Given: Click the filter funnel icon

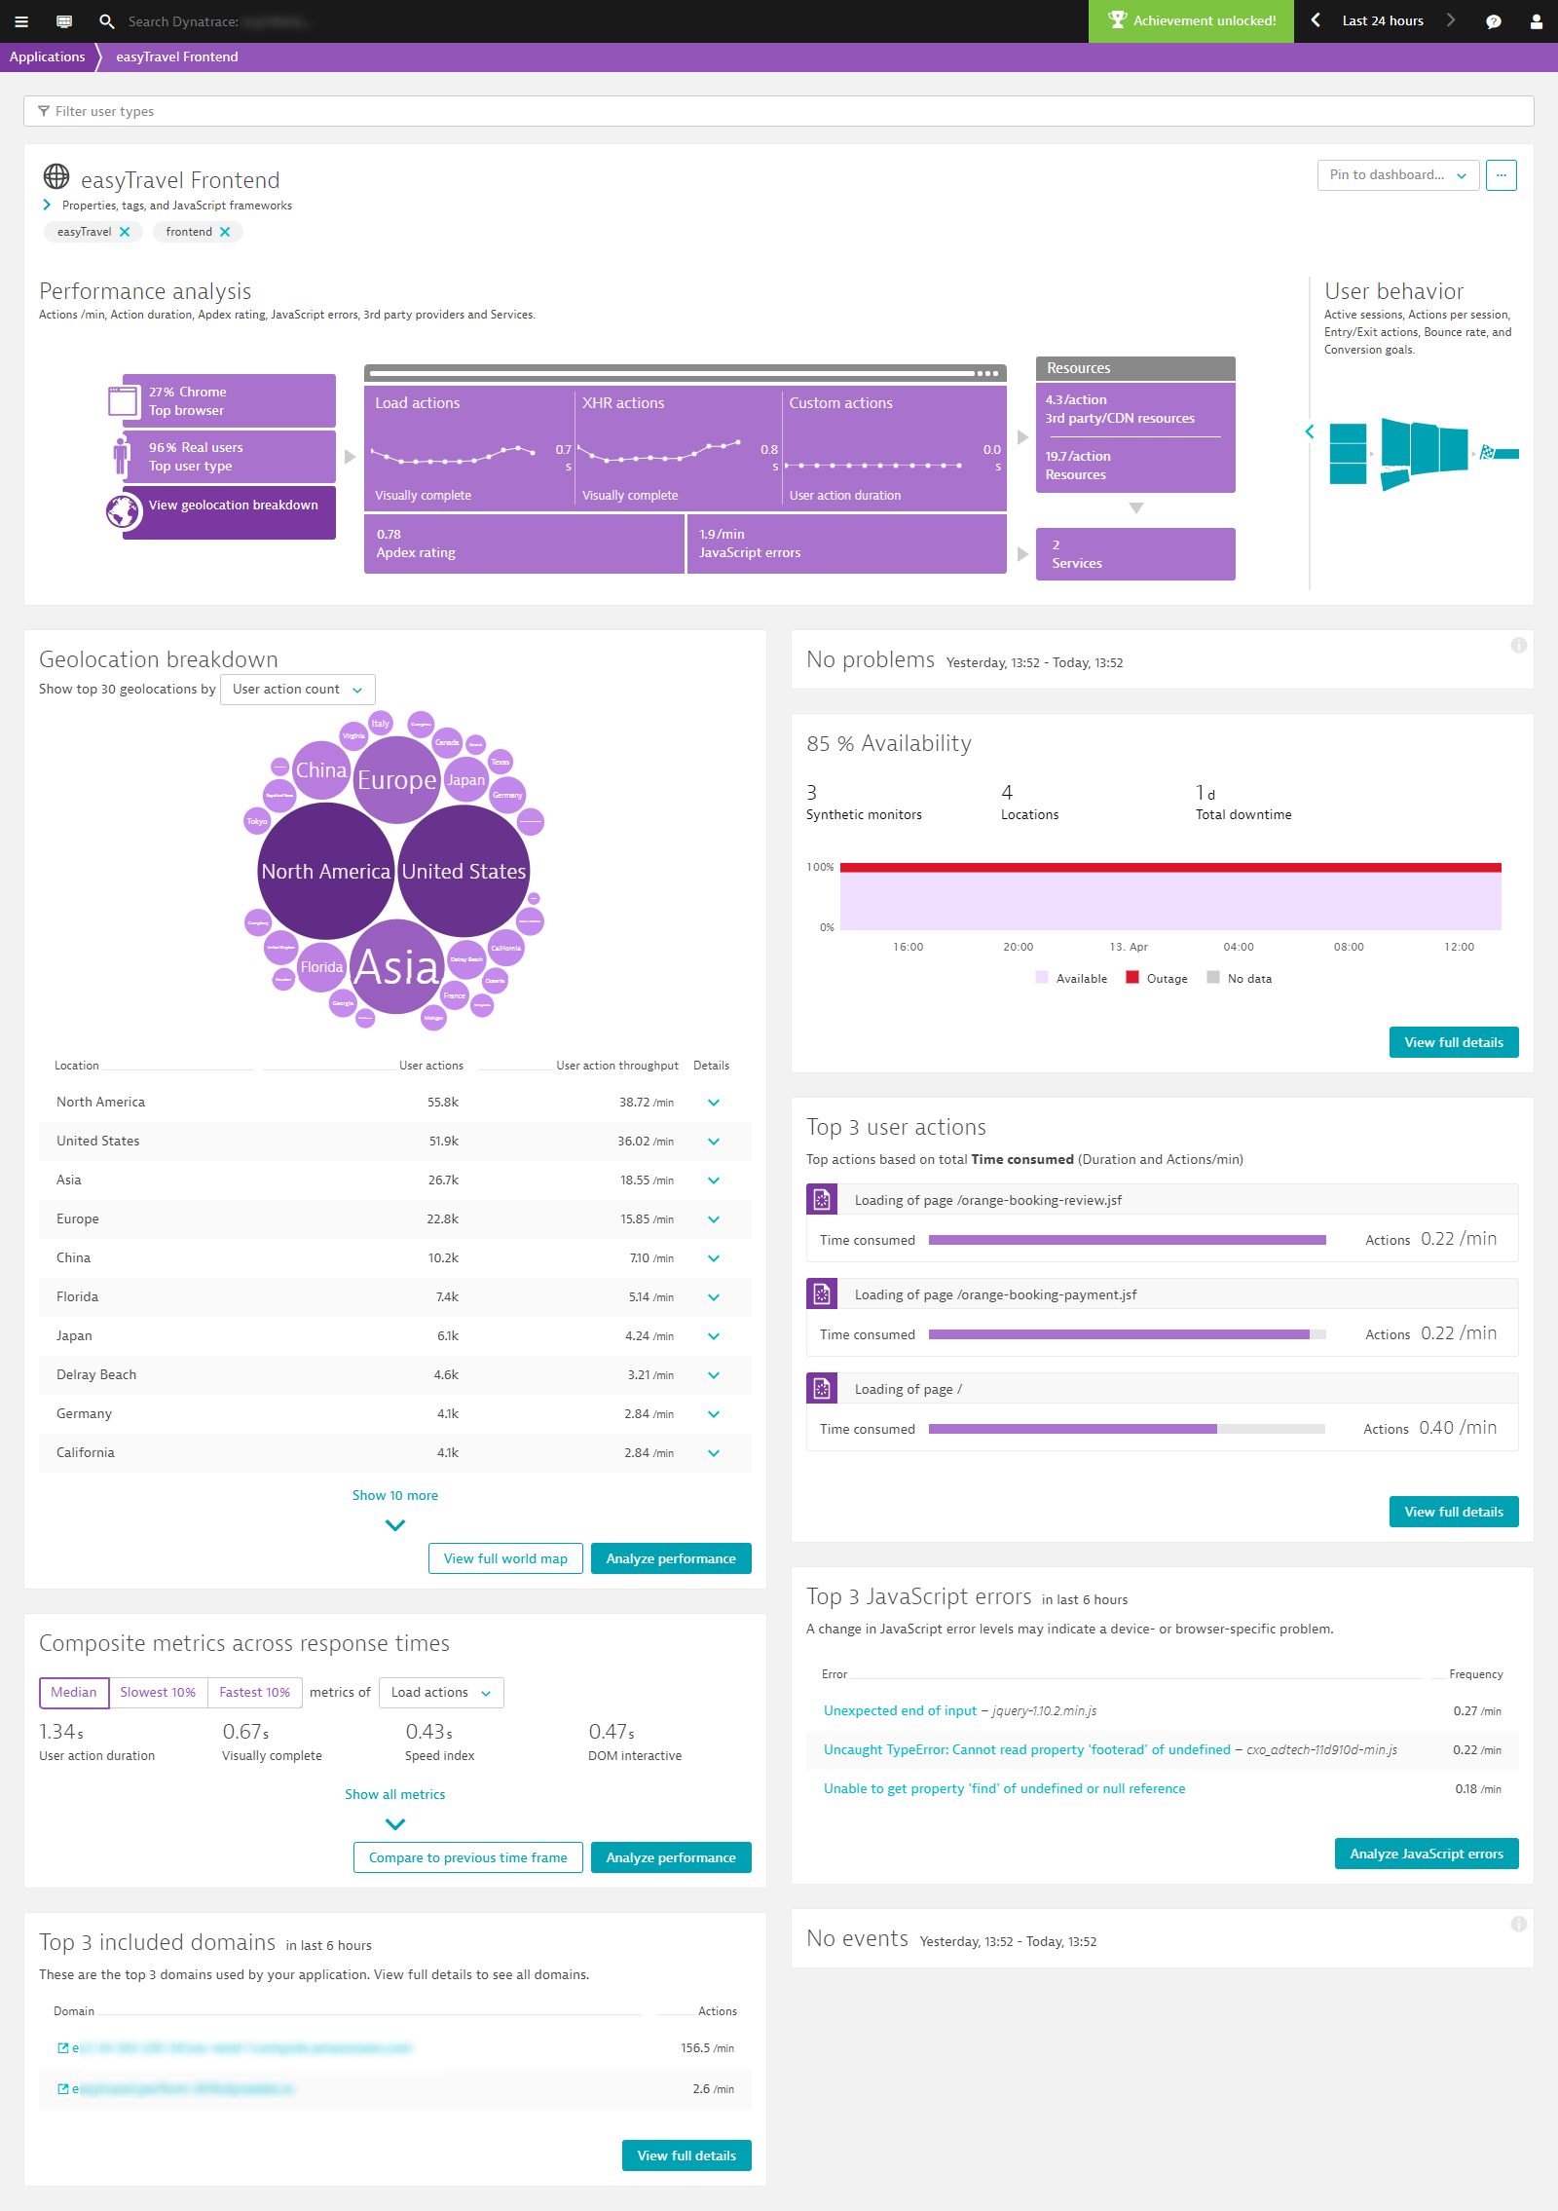Looking at the screenshot, I should (x=43, y=111).
